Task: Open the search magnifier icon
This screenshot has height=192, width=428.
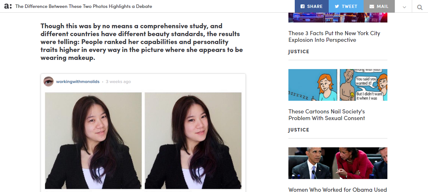Action: pyautogui.click(x=420, y=7)
